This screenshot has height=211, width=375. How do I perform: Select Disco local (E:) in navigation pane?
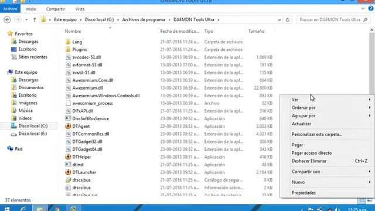coord(33,134)
